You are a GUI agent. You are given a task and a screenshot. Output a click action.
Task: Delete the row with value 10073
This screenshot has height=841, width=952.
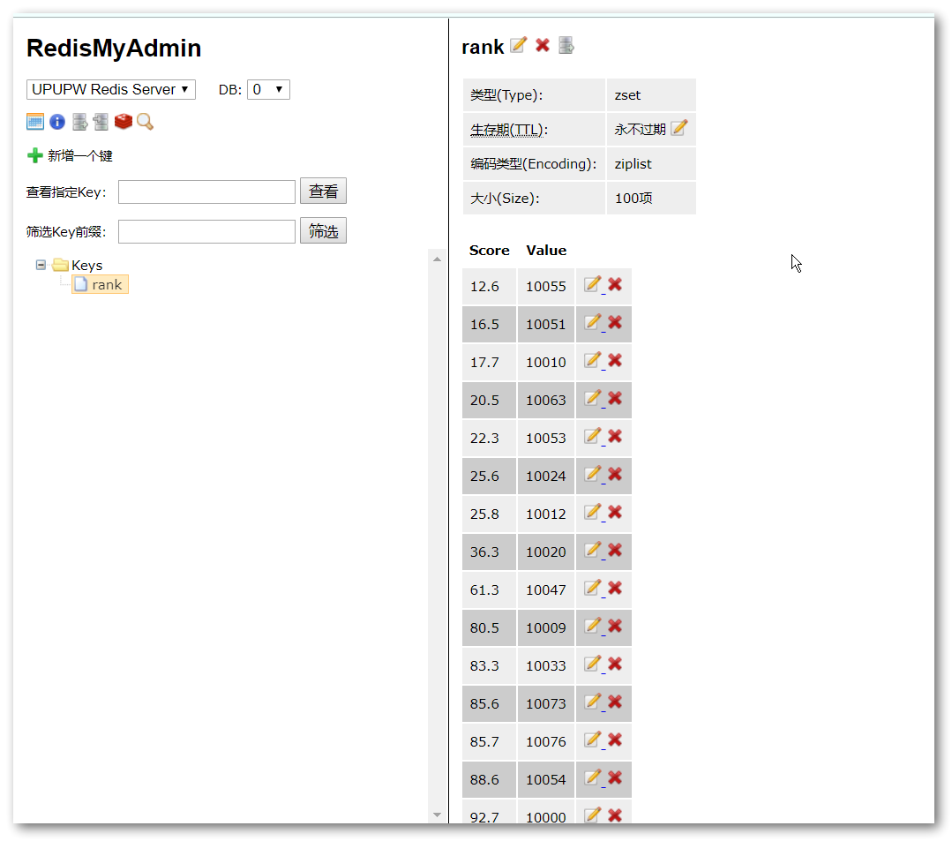tap(615, 702)
